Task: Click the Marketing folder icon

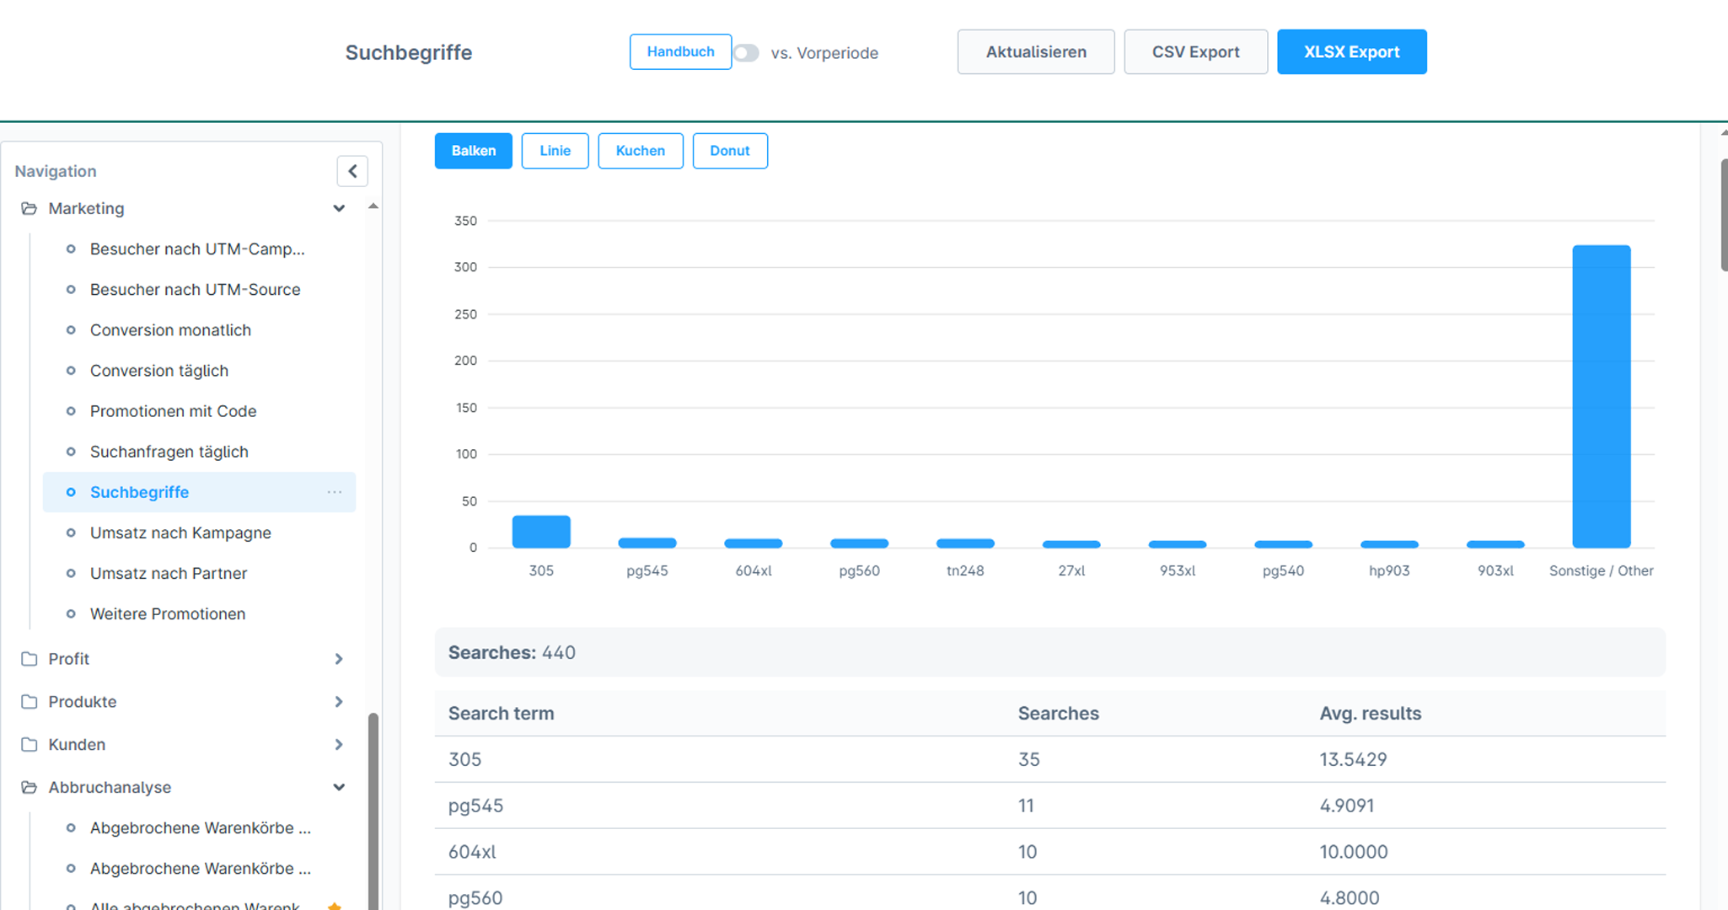Action: (x=30, y=208)
